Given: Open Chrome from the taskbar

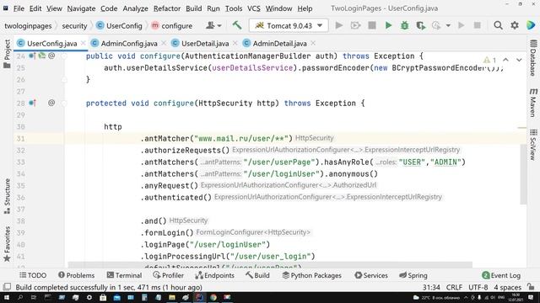Looking at the screenshot, I should click(x=213, y=297).
